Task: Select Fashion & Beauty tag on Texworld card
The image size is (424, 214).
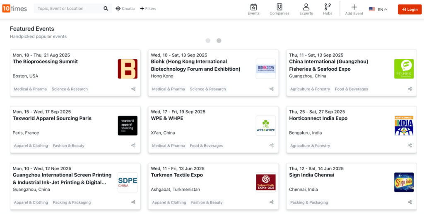Action: tap(69, 146)
